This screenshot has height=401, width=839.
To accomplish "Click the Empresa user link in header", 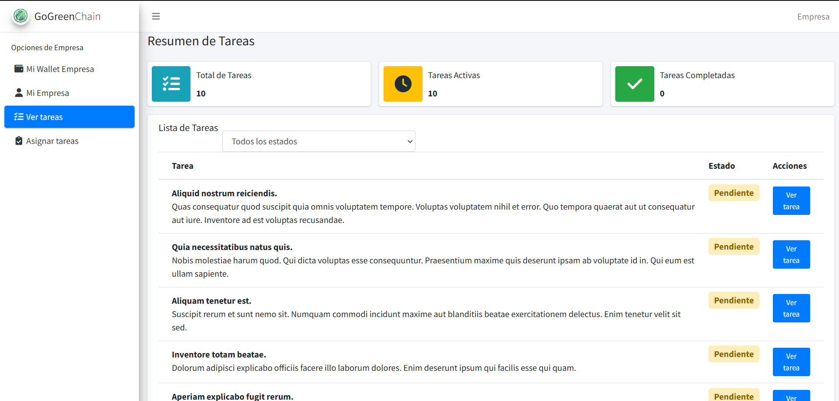I will coord(813,16).
